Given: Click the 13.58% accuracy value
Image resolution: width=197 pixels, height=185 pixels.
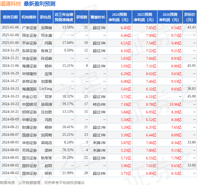Looking at the screenshot, I should (x=68, y=27).
